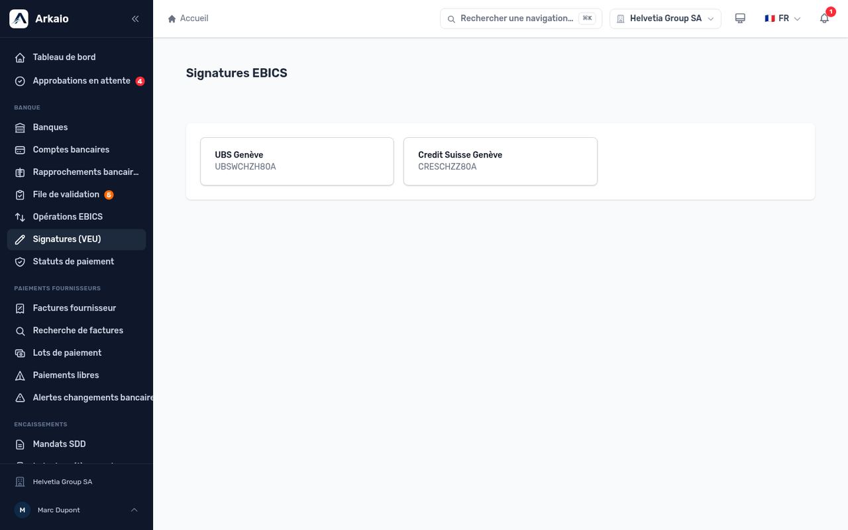Click the Signatures (VEU) pen icon

point(20,239)
